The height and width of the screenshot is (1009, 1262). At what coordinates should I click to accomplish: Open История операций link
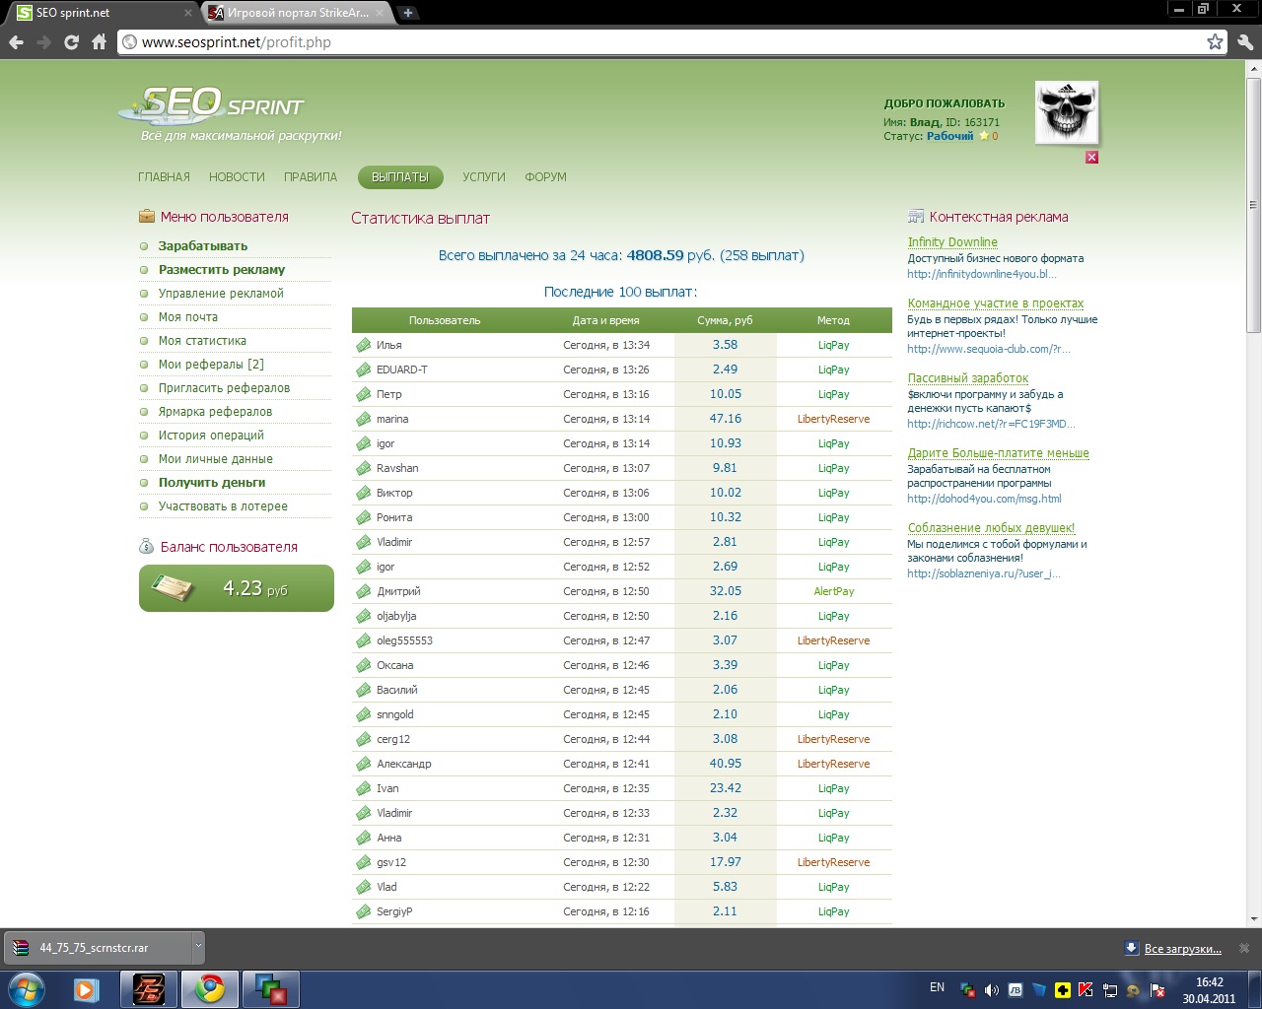click(x=211, y=436)
